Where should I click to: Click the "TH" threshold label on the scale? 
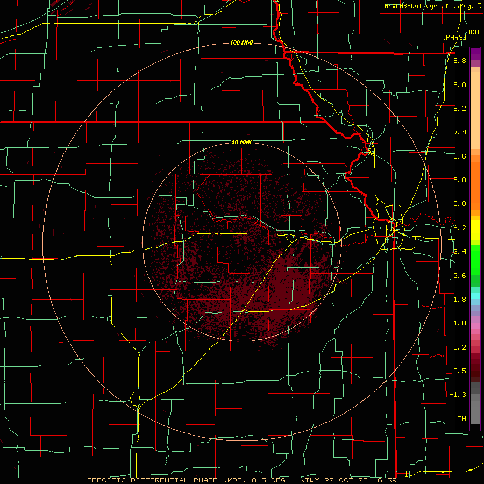[x=462, y=418]
